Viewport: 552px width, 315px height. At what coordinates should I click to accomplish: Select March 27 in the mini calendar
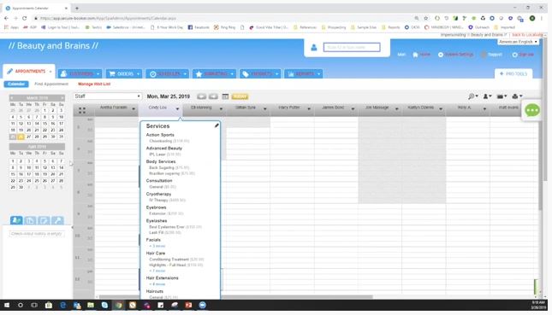tap(29, 137)
